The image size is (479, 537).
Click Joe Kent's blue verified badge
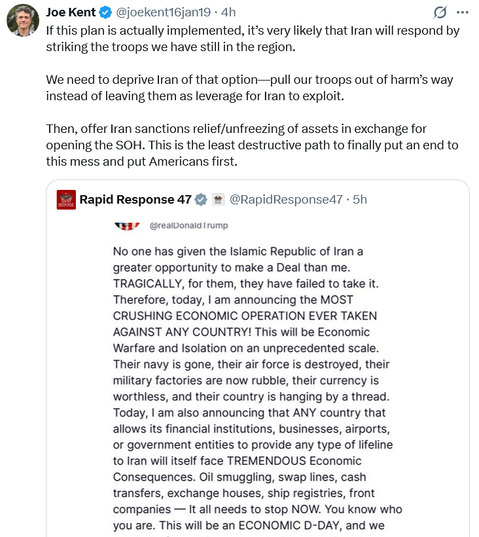tap(105, 12)
